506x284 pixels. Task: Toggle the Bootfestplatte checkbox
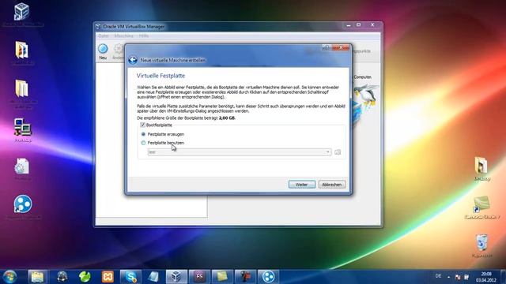(142, 125)
